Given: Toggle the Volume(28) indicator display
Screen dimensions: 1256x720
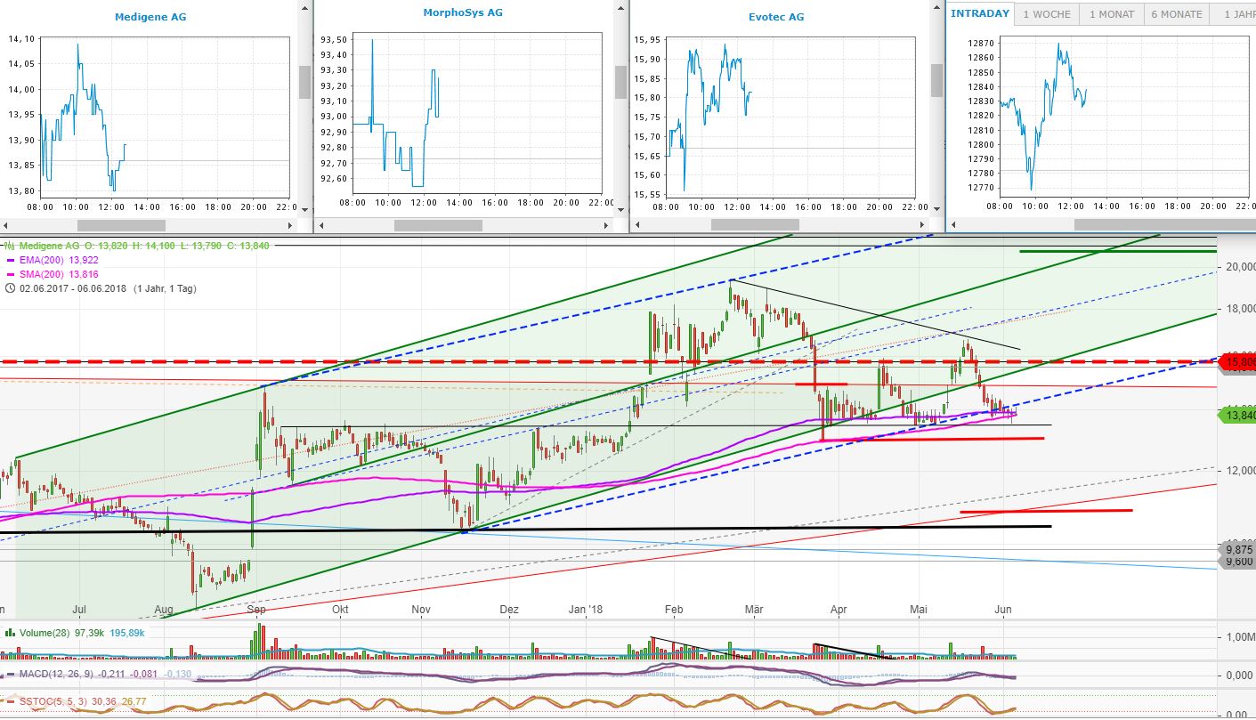Looking at the screenshot, I should 9,632.
